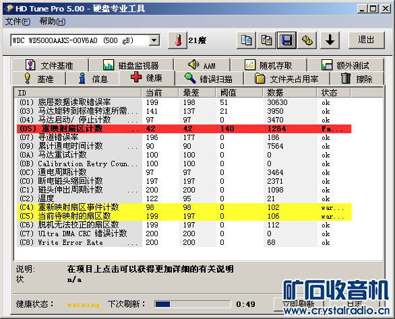Image resolution: width=395 pixels, height=319 pixels.
Task: Switch to the 擦除 tab
Action: pyautogui.click(x=357, y=79)
